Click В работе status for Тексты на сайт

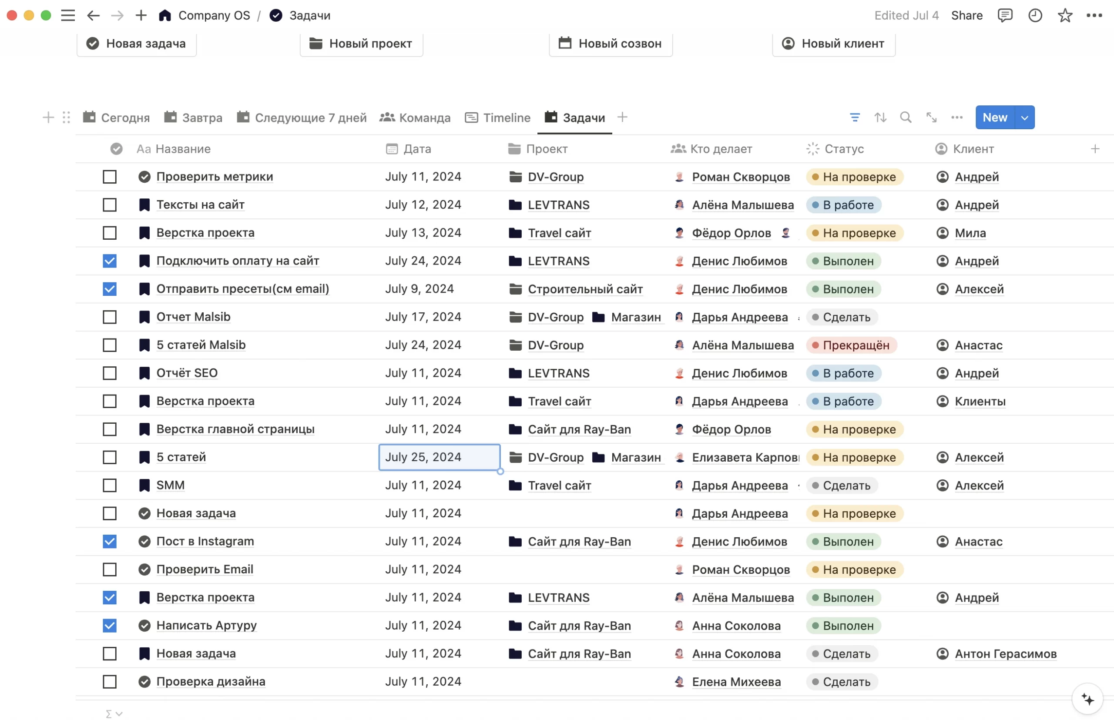coord(843,205)
